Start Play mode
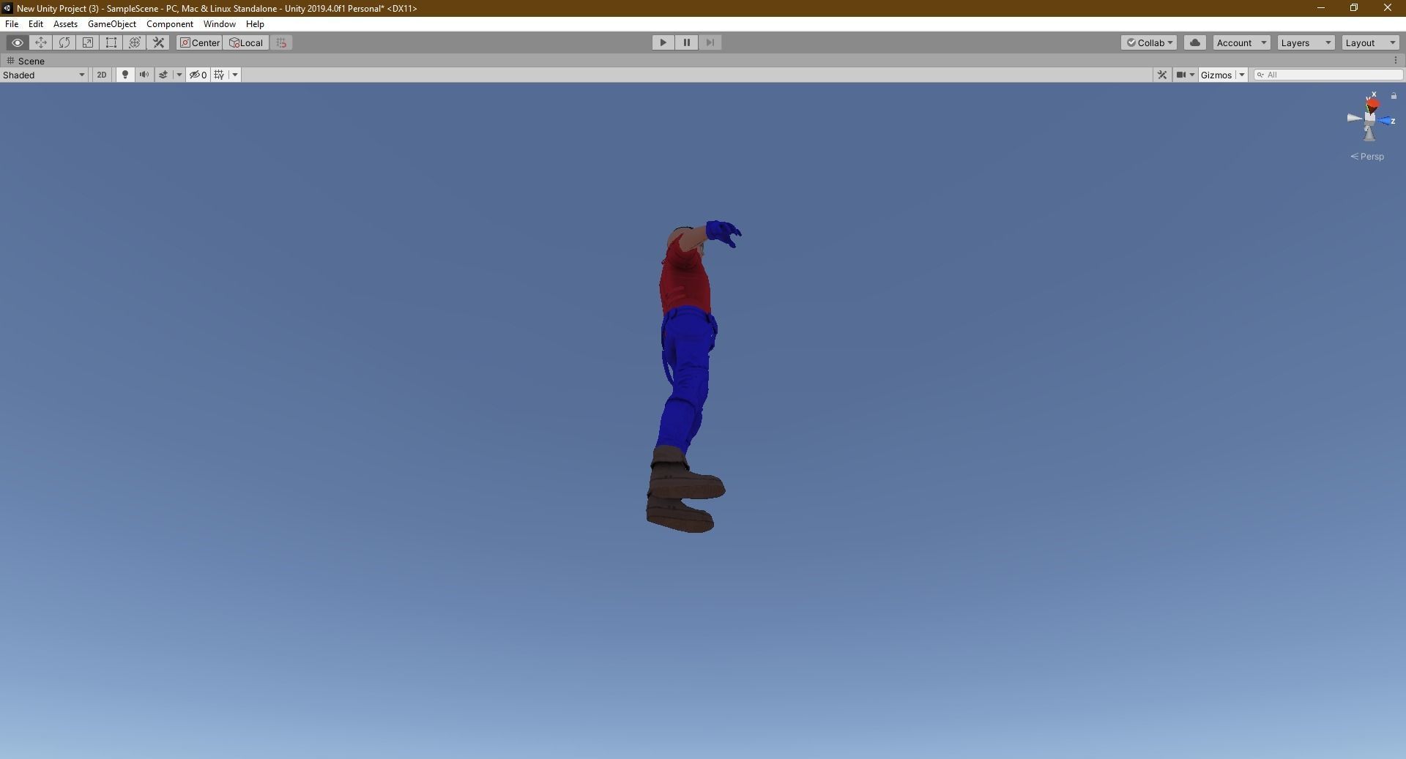 663,42
